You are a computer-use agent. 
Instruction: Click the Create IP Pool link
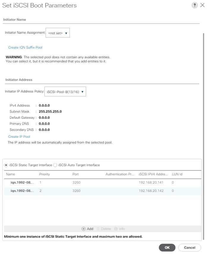coord(19,137)
